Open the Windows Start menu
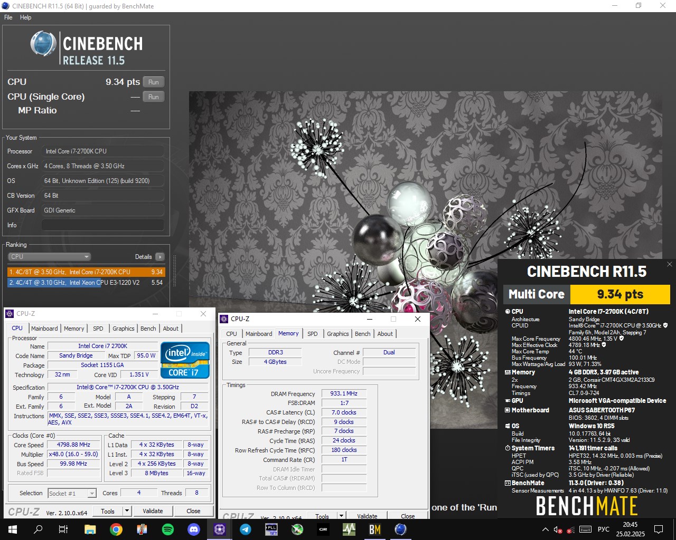 [13, 529]
